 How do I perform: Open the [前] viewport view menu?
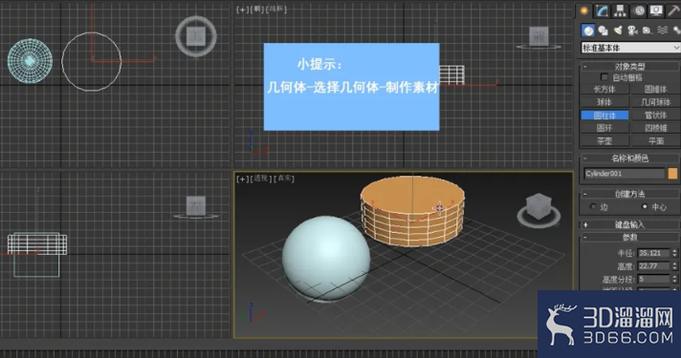click(x=257, y=10)
